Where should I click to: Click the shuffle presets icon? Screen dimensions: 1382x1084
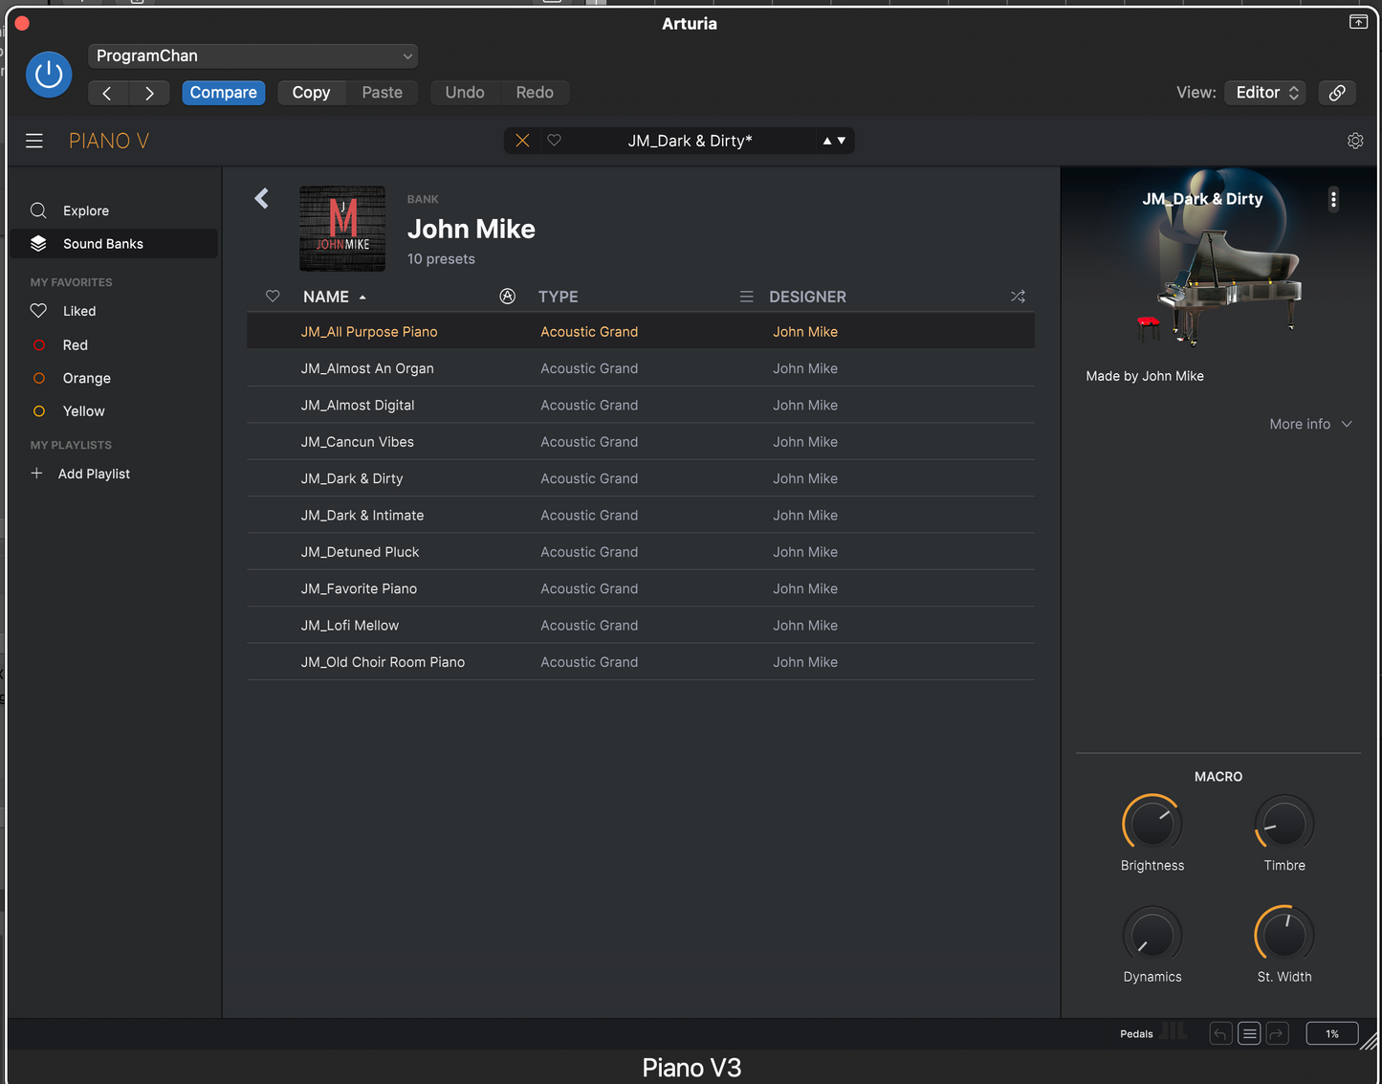click(x=1018, y=297)
